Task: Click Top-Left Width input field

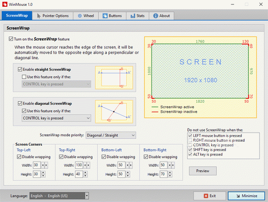Action: coord(37,165)
